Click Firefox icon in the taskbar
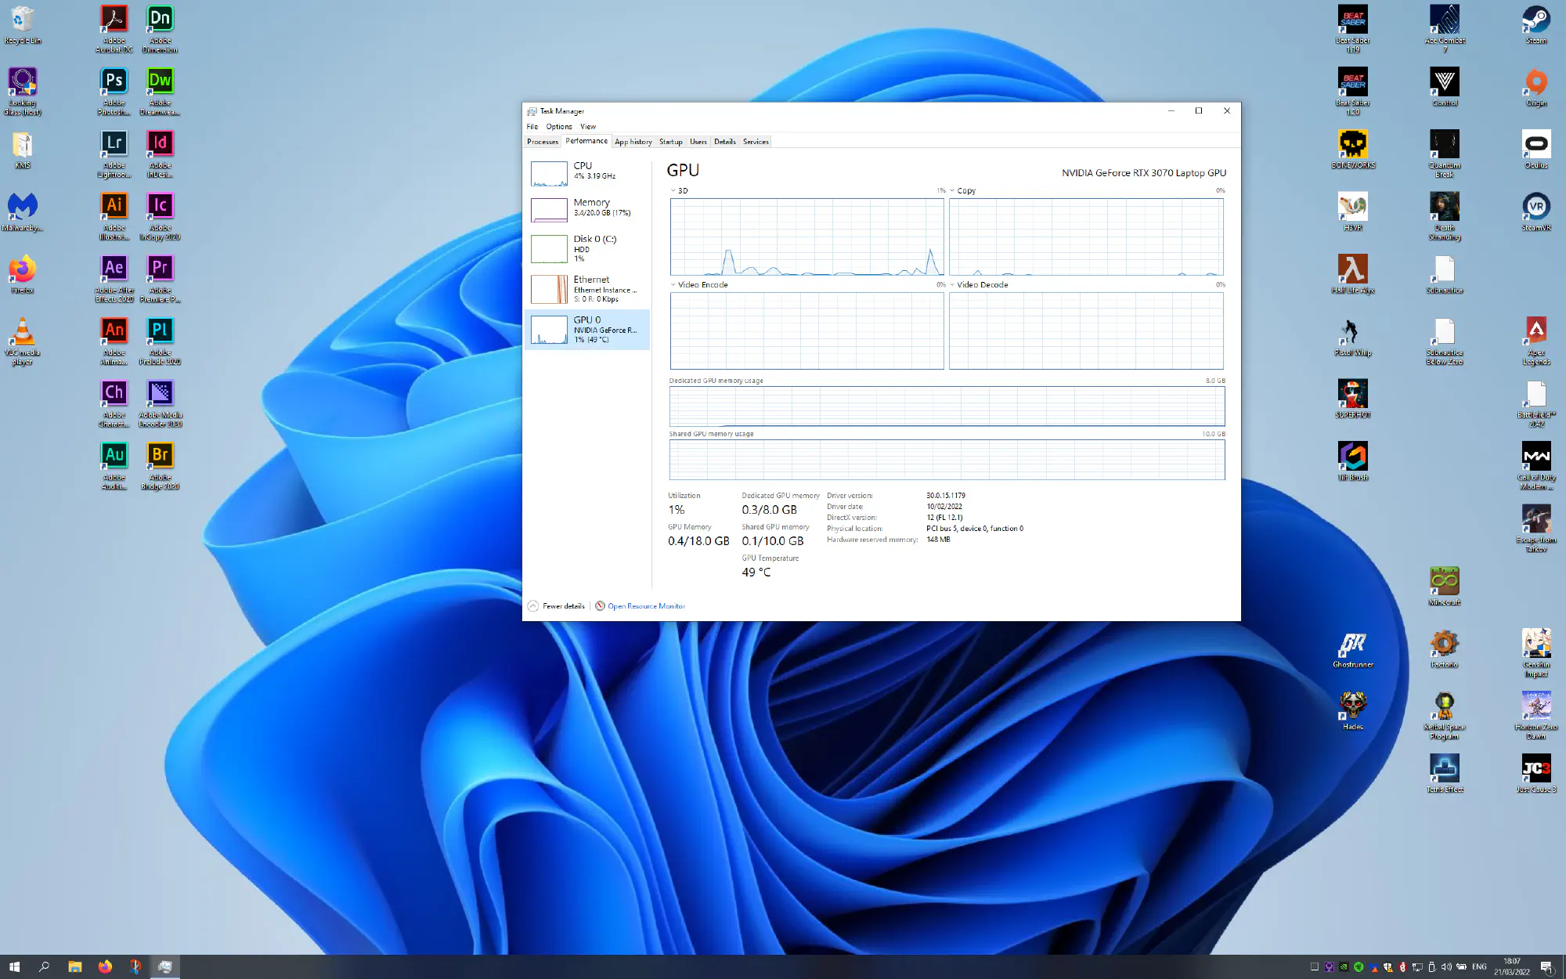This screenshot has width=1566, height=979. tap(105, 966)
